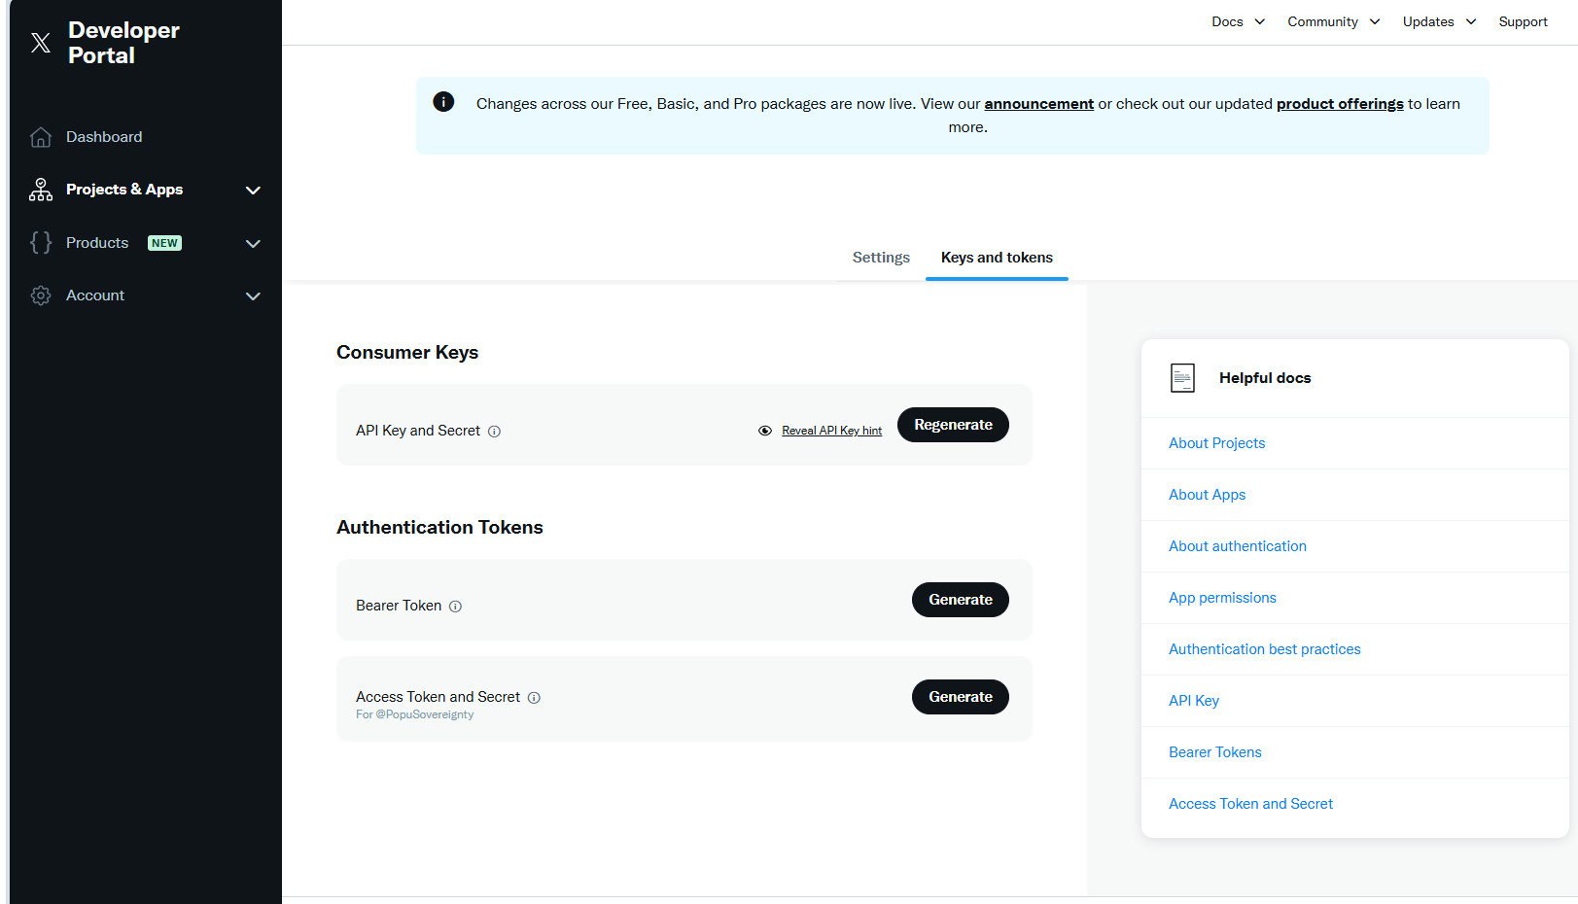Go to Support in top navigation
Viewport: 1578px width, 904px height.
(x=1523, y=21)
